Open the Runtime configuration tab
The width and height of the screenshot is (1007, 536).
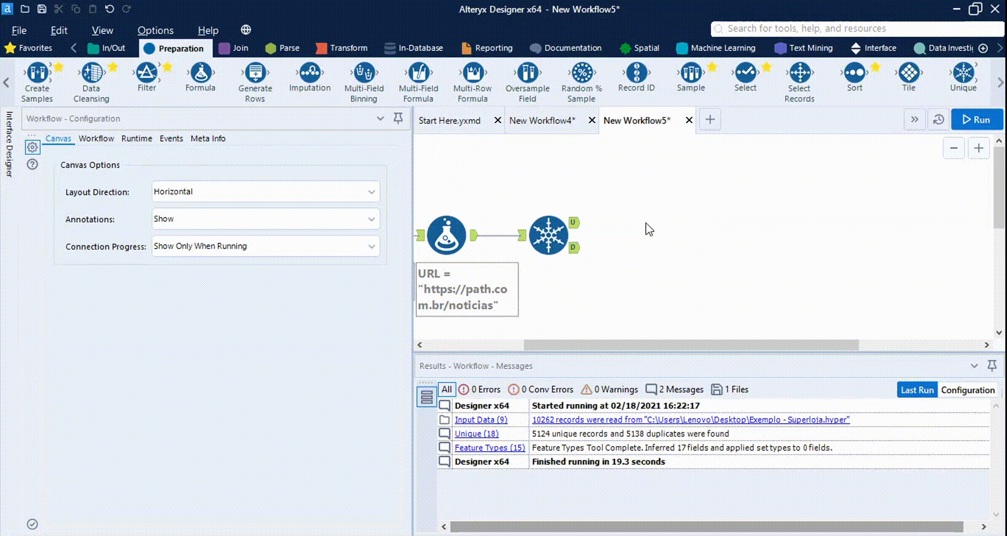pos(137,138)
